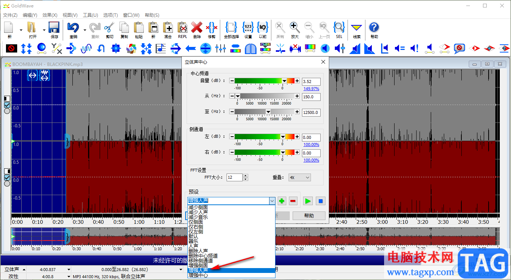This screenshot has height=280, width=511.
Task: Click the Cut (剪切) scissors icon
Action: 109,28
